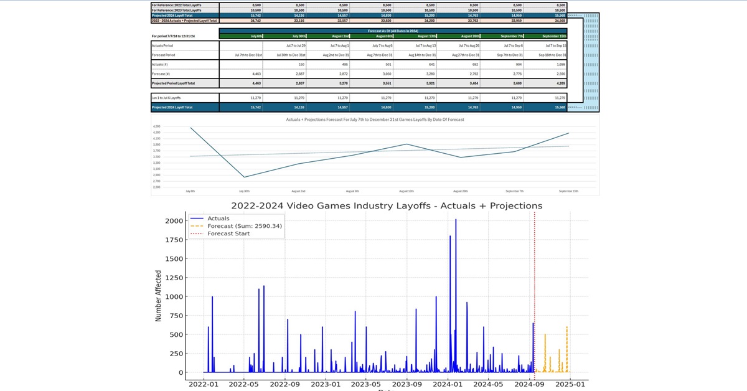This screenshot has width=747, height=391.
Task: Click the 34,200 total cell
Action: [x=429, y=21]
